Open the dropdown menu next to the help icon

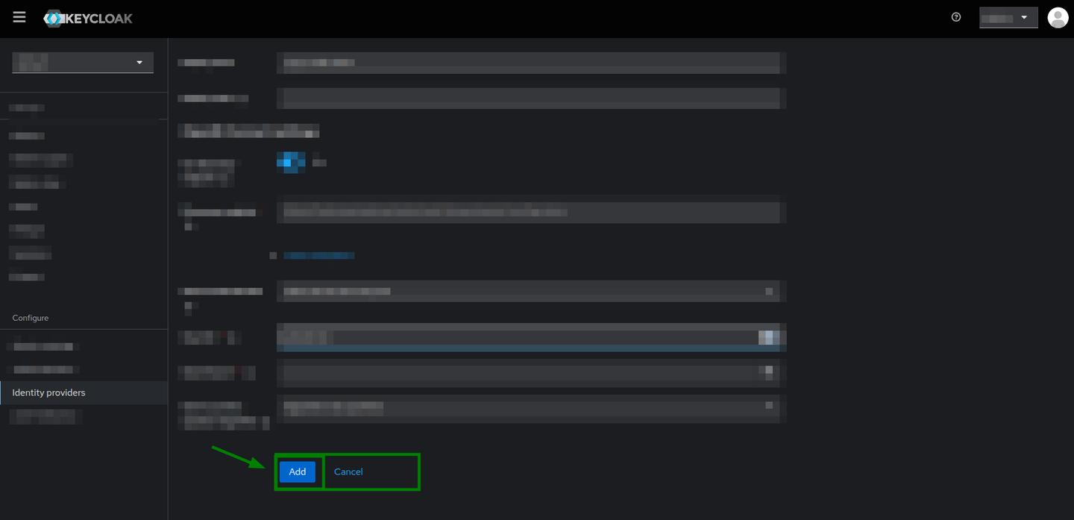1008,17
